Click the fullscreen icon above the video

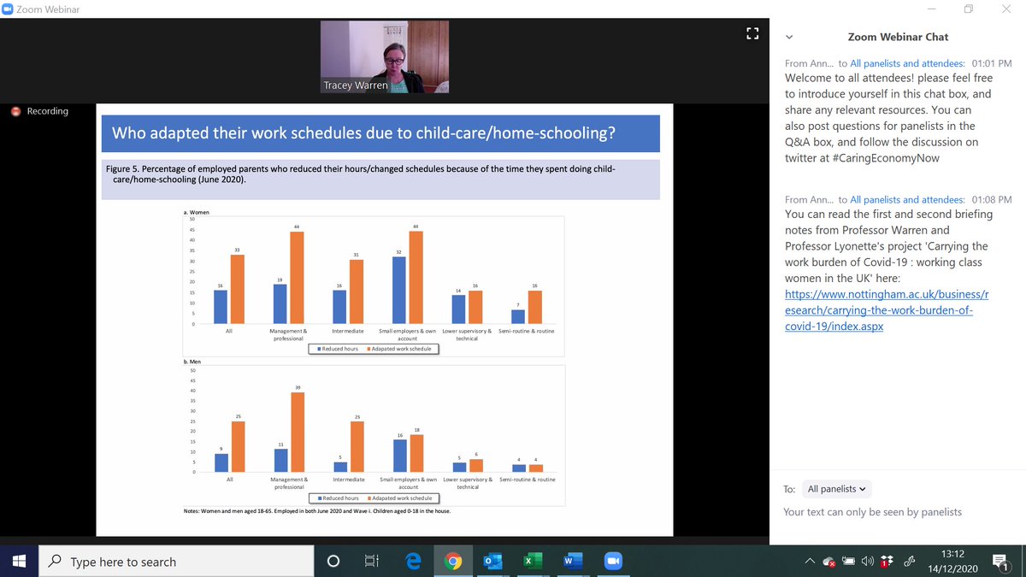[752, 32]
